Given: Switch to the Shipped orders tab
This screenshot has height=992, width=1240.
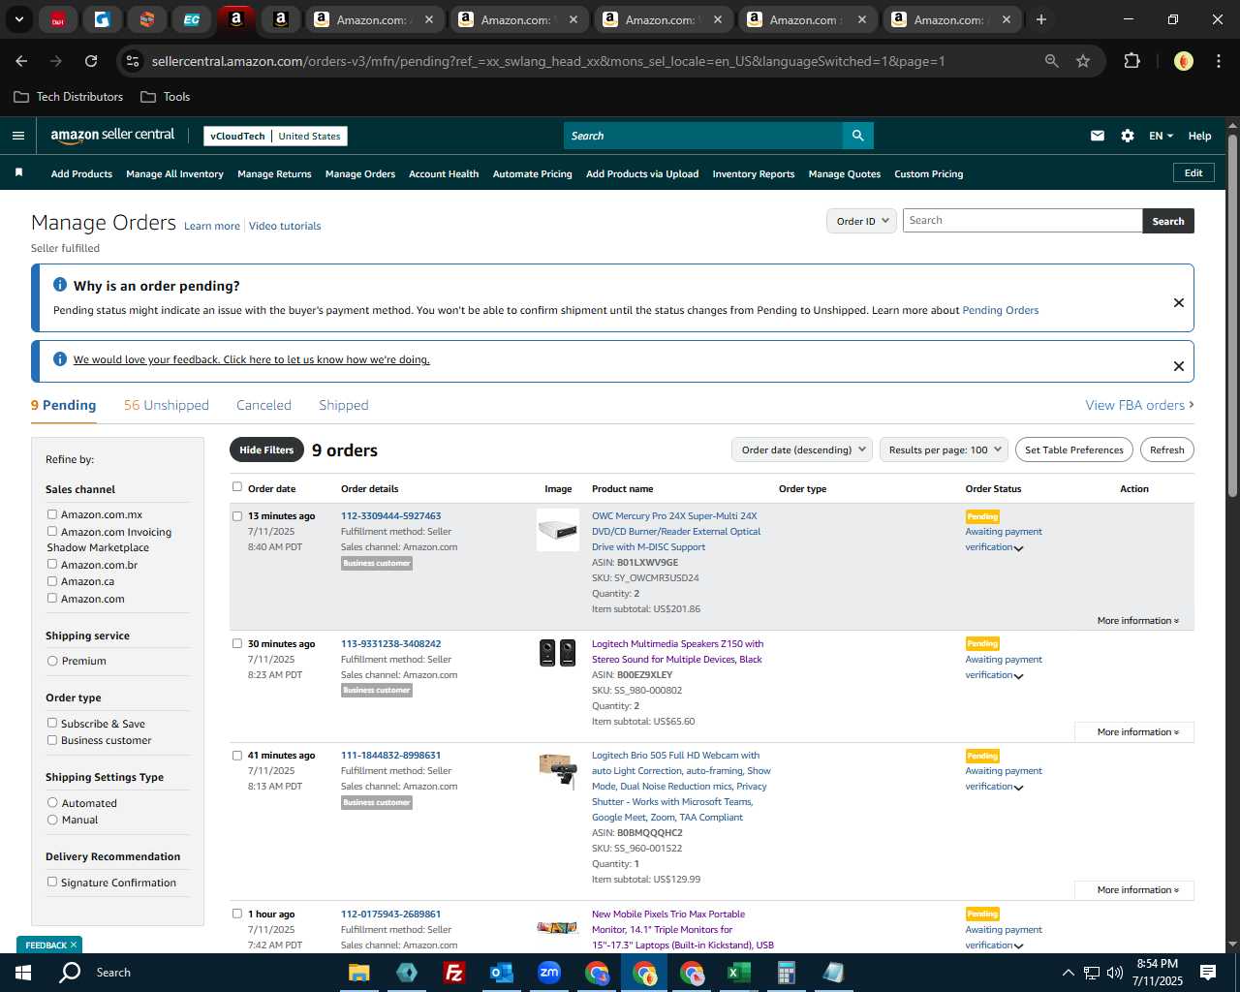Looking at the screenshot, I should click(x=343, y=405).
